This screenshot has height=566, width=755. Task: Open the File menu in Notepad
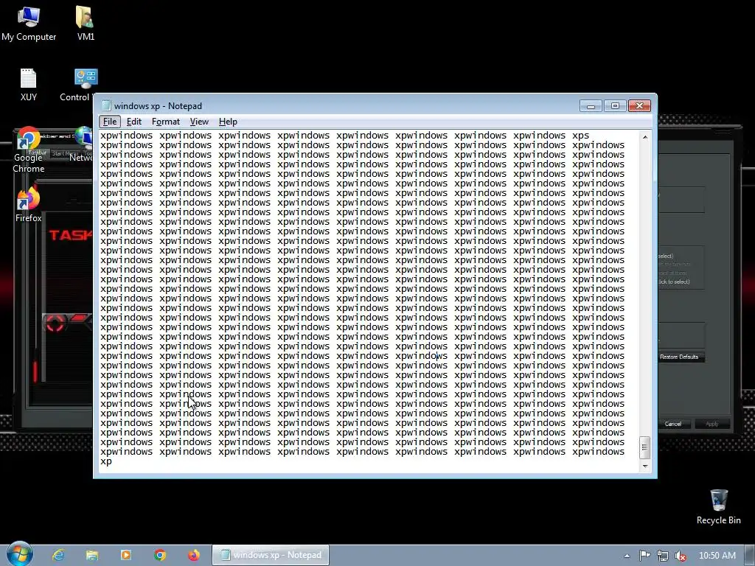tap(110, 122)
